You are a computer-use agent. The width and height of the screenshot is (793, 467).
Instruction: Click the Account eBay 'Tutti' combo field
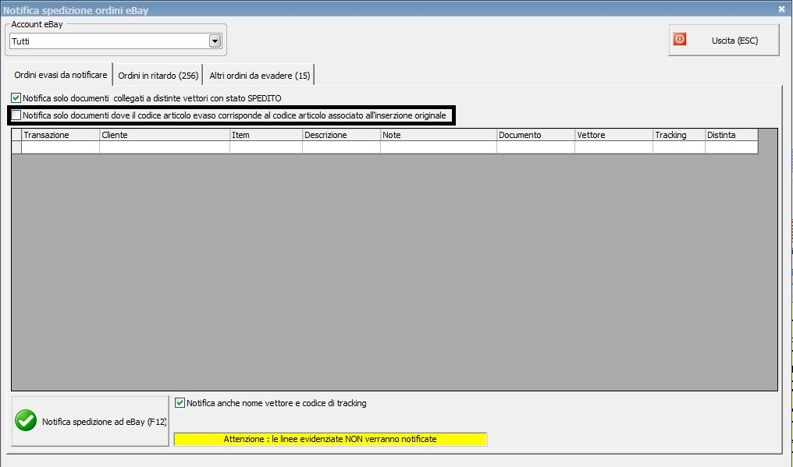coord(116,41)
